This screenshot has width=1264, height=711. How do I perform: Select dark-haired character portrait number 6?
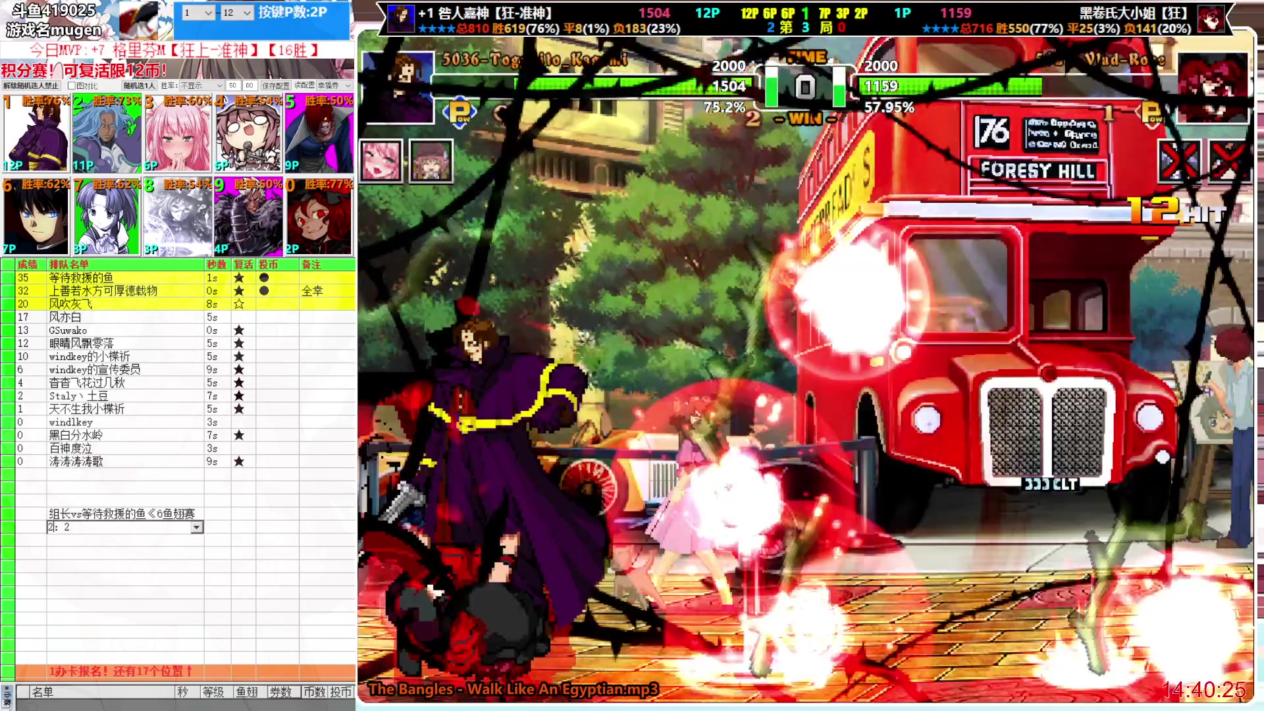coord(36,217)
